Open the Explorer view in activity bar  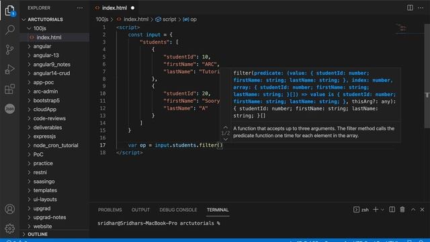10,11
